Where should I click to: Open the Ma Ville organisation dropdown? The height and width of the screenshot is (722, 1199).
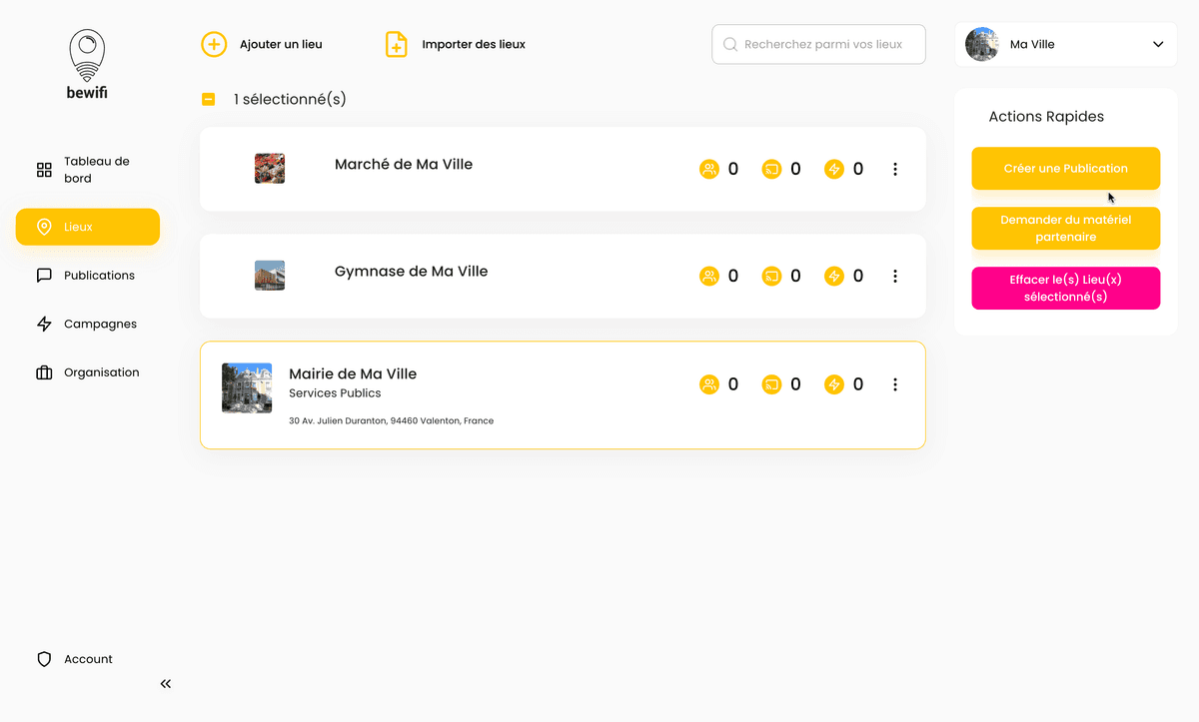coord(1066,44)
